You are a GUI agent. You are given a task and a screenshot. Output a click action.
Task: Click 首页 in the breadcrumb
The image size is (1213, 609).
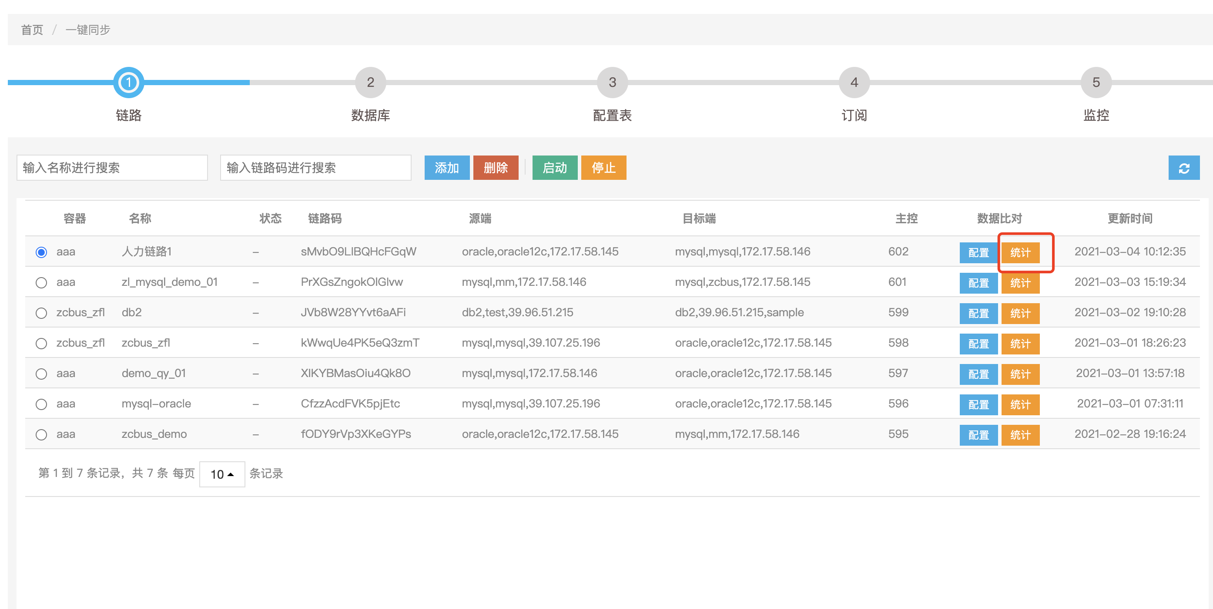tap(32, 30)
